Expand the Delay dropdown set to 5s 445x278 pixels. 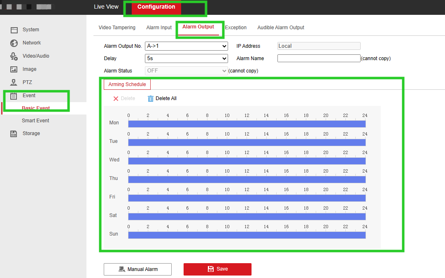click(186, 58)
